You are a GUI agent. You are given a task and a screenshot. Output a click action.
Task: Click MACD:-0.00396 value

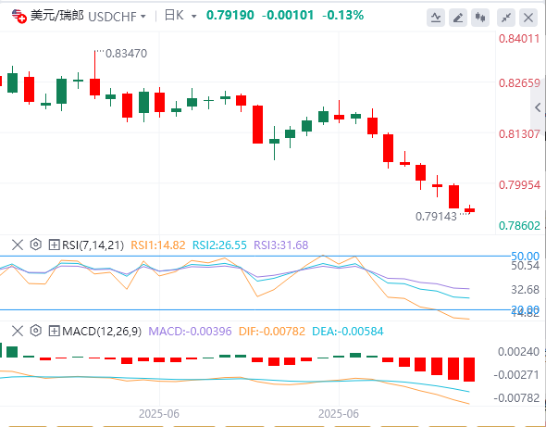pos(190,332)
